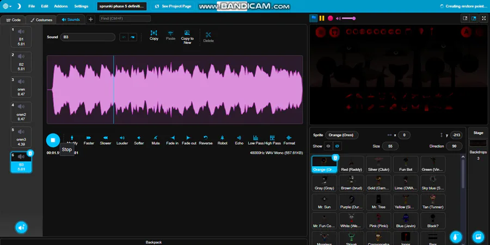Open the Settings menu
The height and width of the screenshot is (245, 490).
click(81, 6)
